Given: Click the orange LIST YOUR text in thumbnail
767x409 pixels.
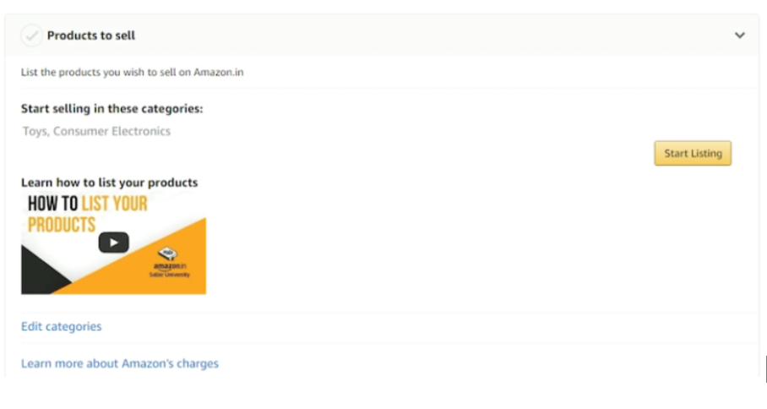Looking at the screenshot, I should (x=114, y=204).
